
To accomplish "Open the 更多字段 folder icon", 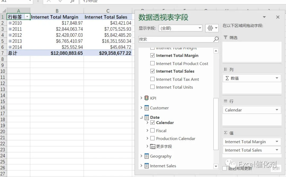I will pos(153,146).
